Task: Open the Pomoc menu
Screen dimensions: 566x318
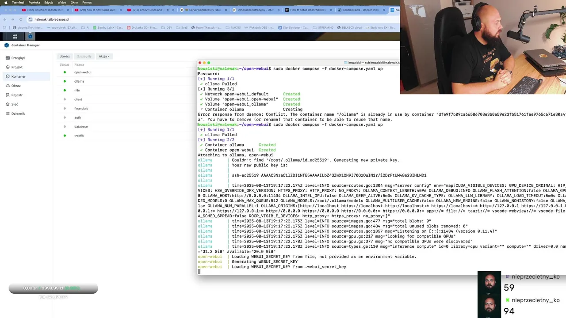Action: 87,3
